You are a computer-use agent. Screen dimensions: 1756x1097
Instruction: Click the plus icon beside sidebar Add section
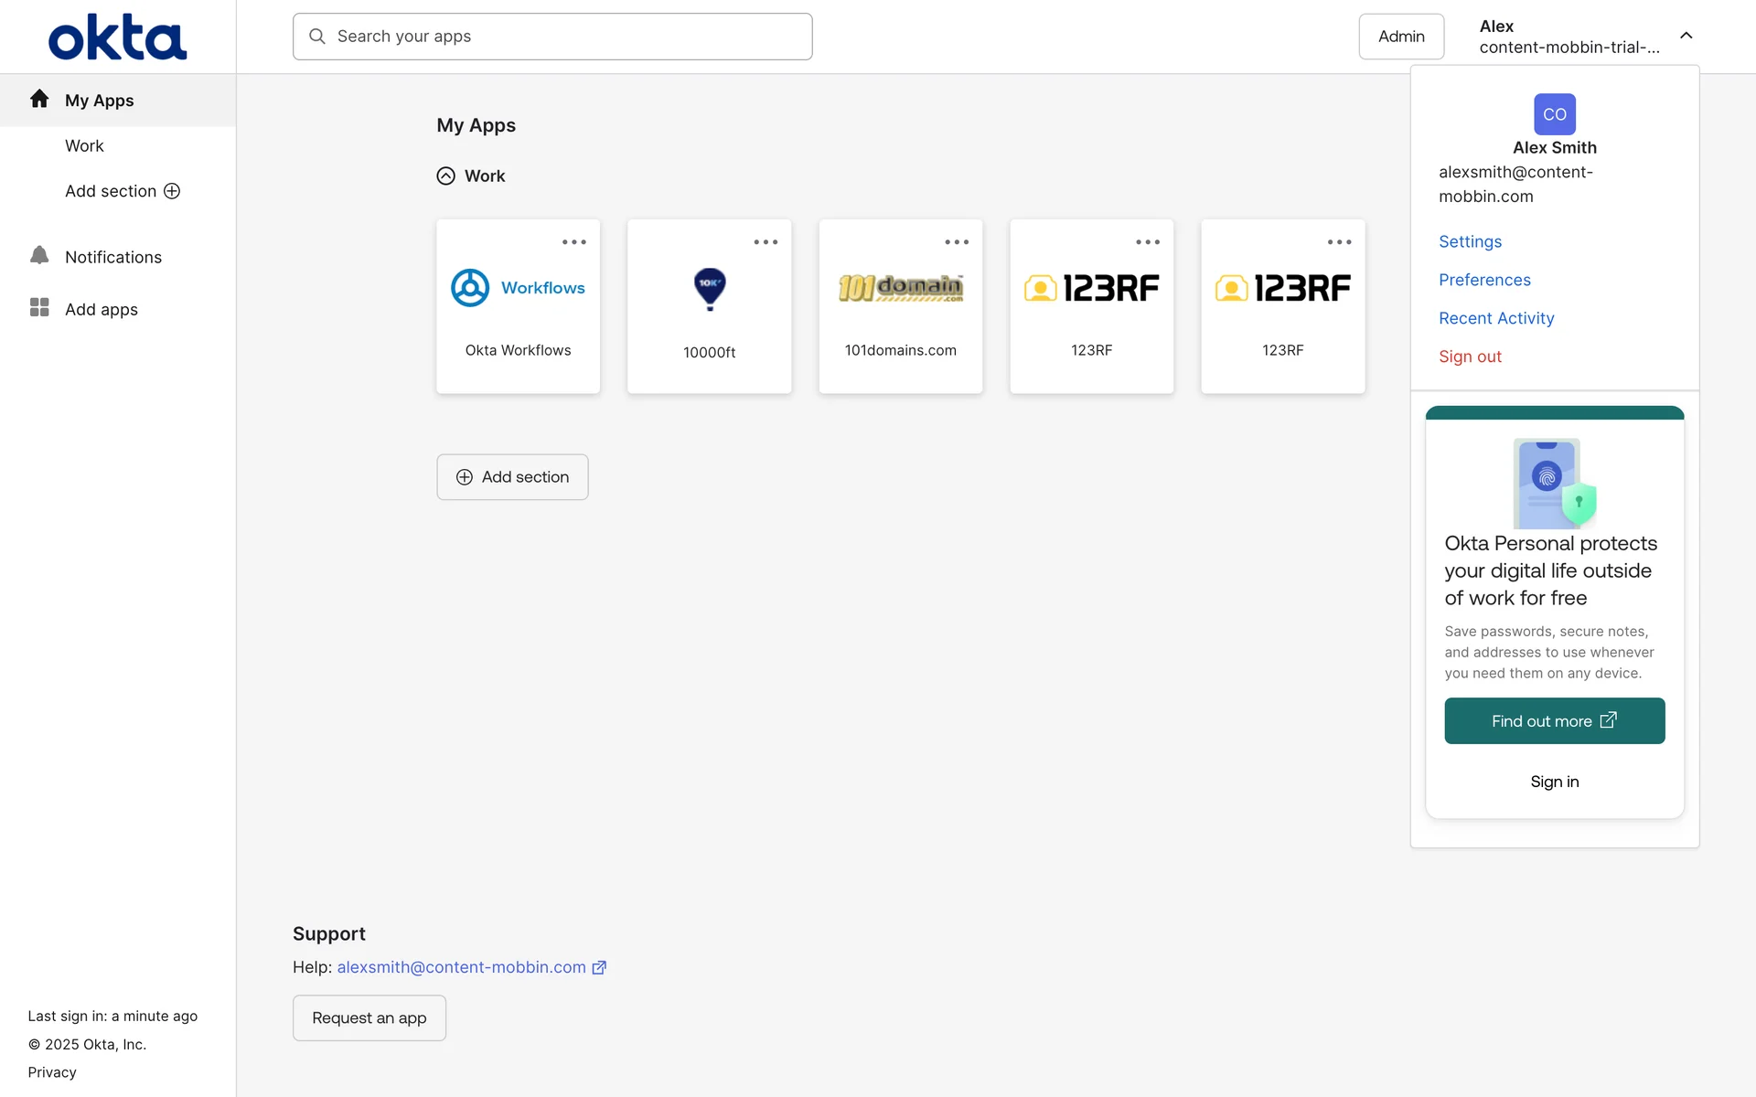coord(172,191)
